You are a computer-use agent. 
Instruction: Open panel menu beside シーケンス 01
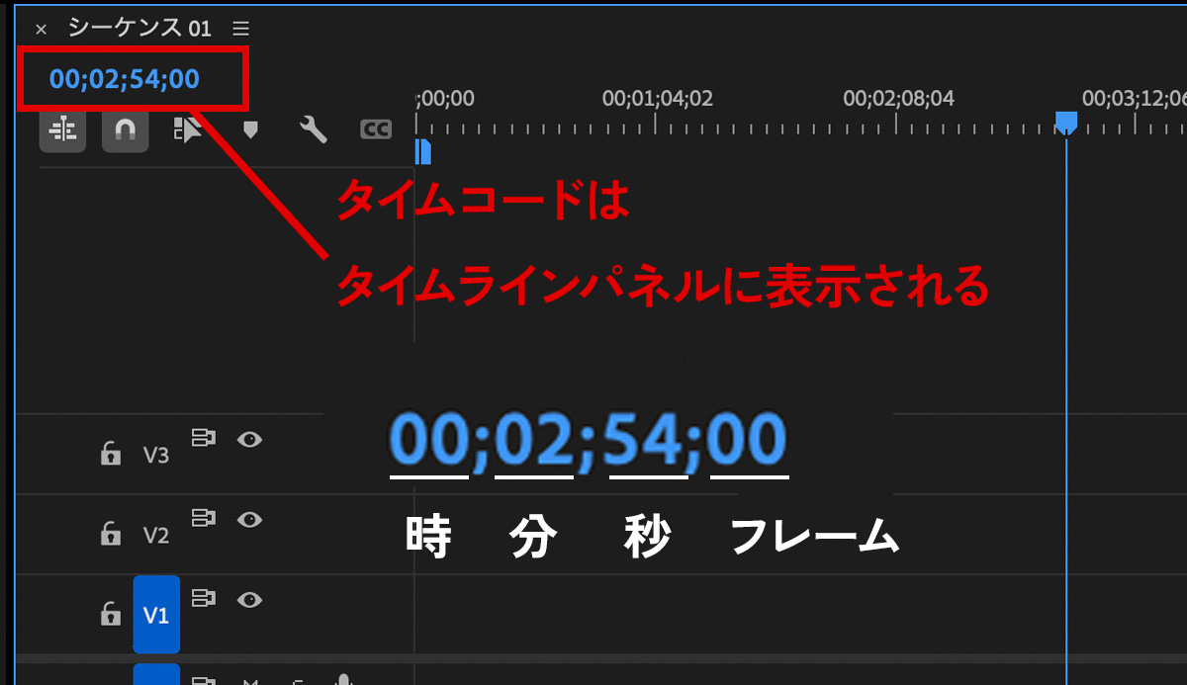pyautogui.click(x=240, y=29)
